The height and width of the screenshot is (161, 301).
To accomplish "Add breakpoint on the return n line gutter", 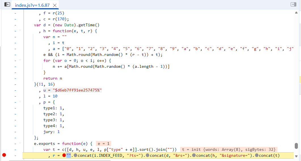I will (x=15, y=78).
